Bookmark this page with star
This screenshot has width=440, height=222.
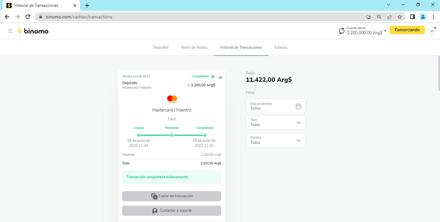pyautogui.click(x=400, y=17)
